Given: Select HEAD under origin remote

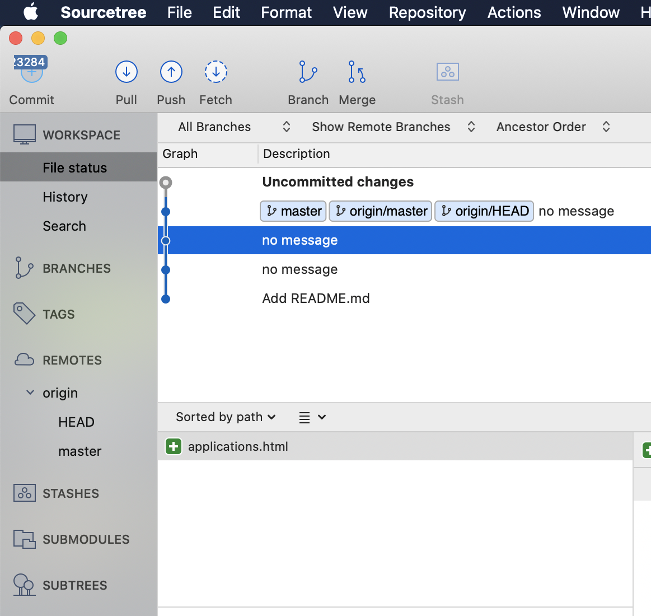Looking at the screenshot, I should [76, 422].
